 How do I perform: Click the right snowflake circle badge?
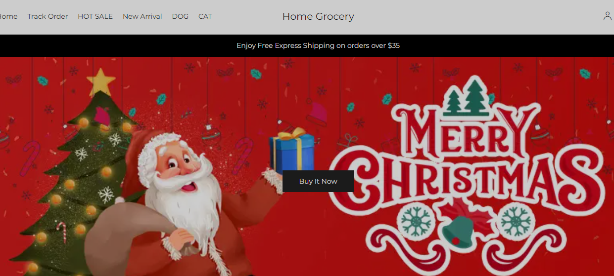pyautogui.click(x=516, y=221)
